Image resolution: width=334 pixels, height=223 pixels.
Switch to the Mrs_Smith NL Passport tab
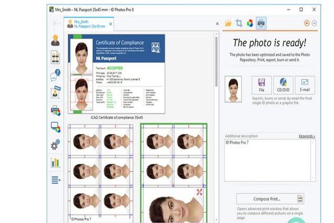click(89, 24)
